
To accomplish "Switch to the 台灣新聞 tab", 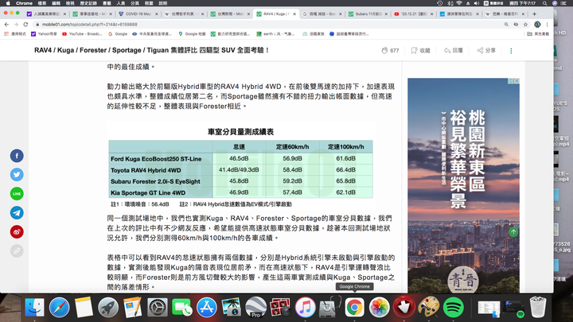I will click(x=230, y=14).
